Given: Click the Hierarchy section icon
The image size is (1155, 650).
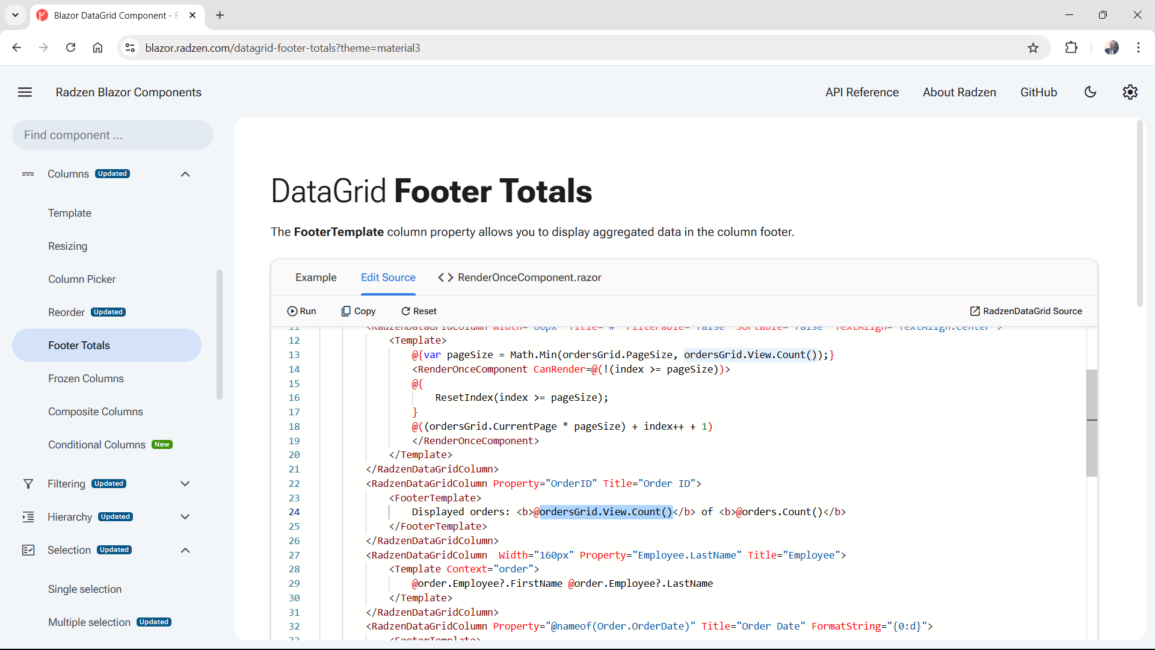Looking at the screenshot, I should point(28,516).
